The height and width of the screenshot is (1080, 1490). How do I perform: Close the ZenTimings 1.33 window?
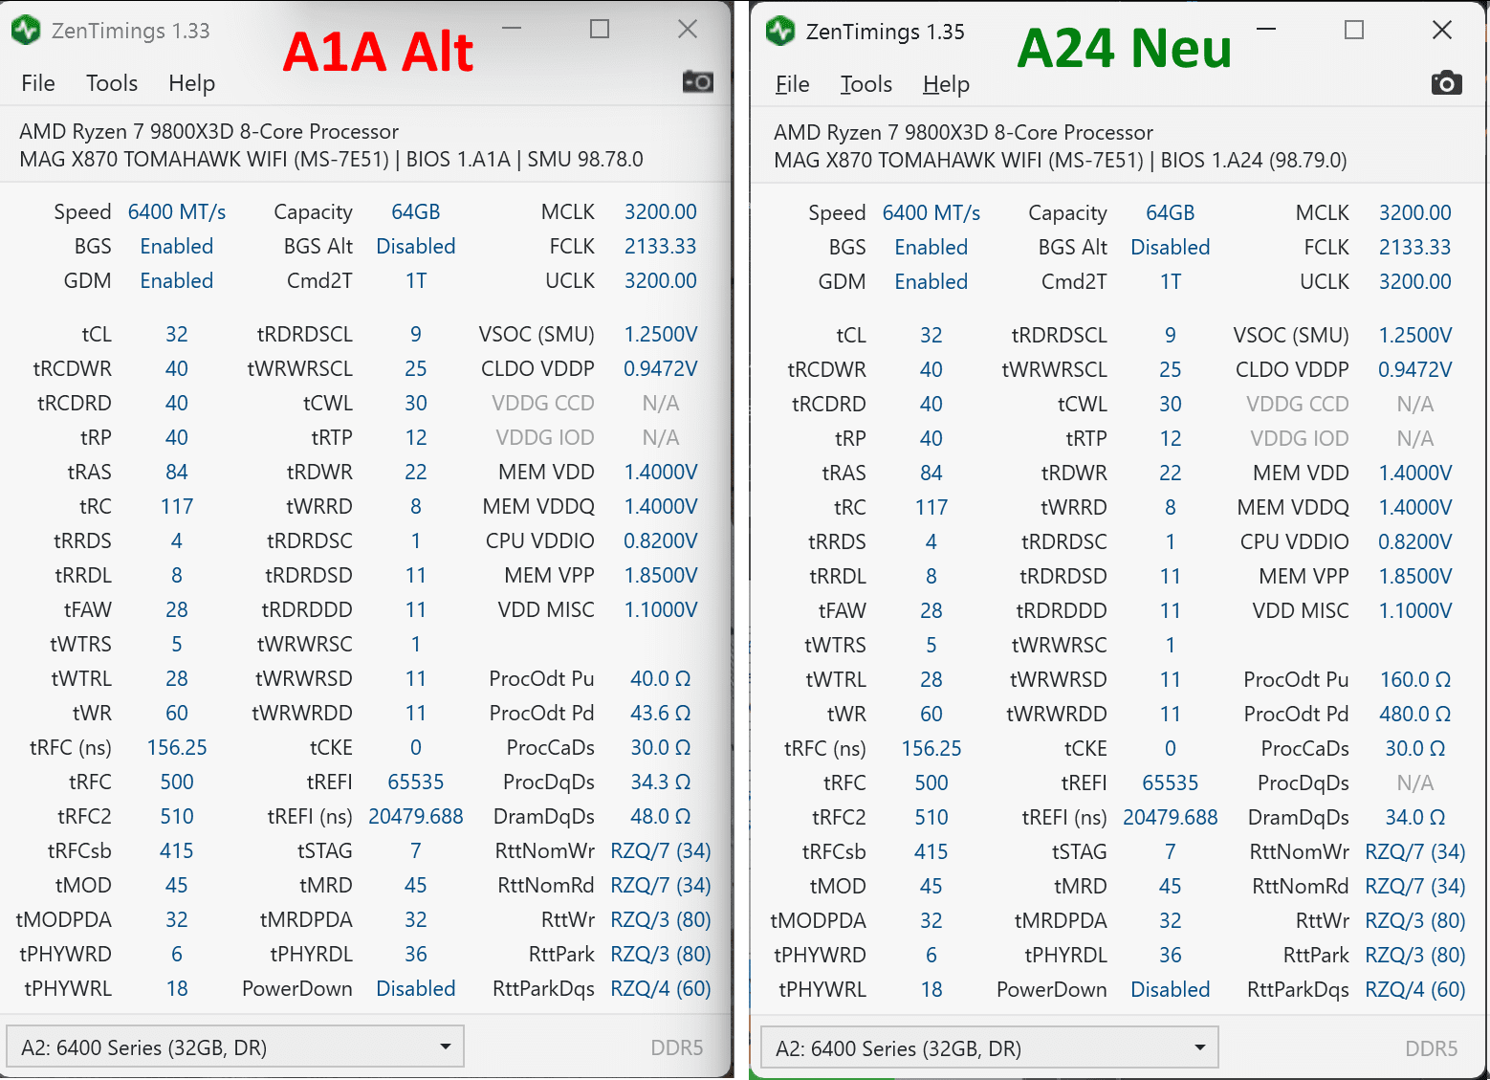pyautogui.click(x=688, y=29)
